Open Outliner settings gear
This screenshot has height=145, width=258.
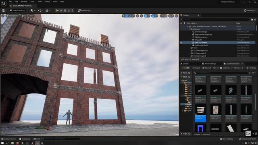click(x=255, y=20)
